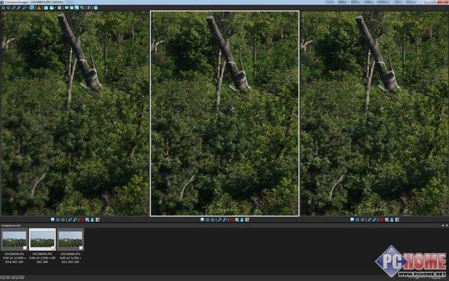449x281 pixels.
Task: Click the exposure warning triangle icon in top toolbar
Action: point(39,8)
